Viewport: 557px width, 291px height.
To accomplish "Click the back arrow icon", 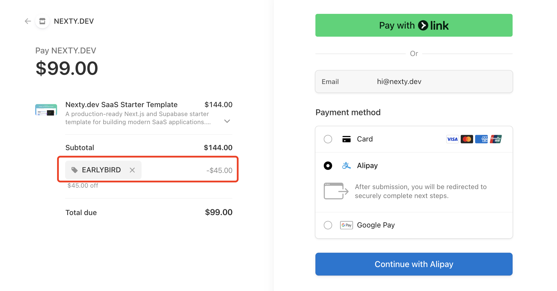I will tap(28, 21).
